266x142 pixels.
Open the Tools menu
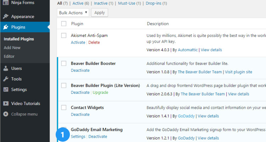click(x=16, y=79)
